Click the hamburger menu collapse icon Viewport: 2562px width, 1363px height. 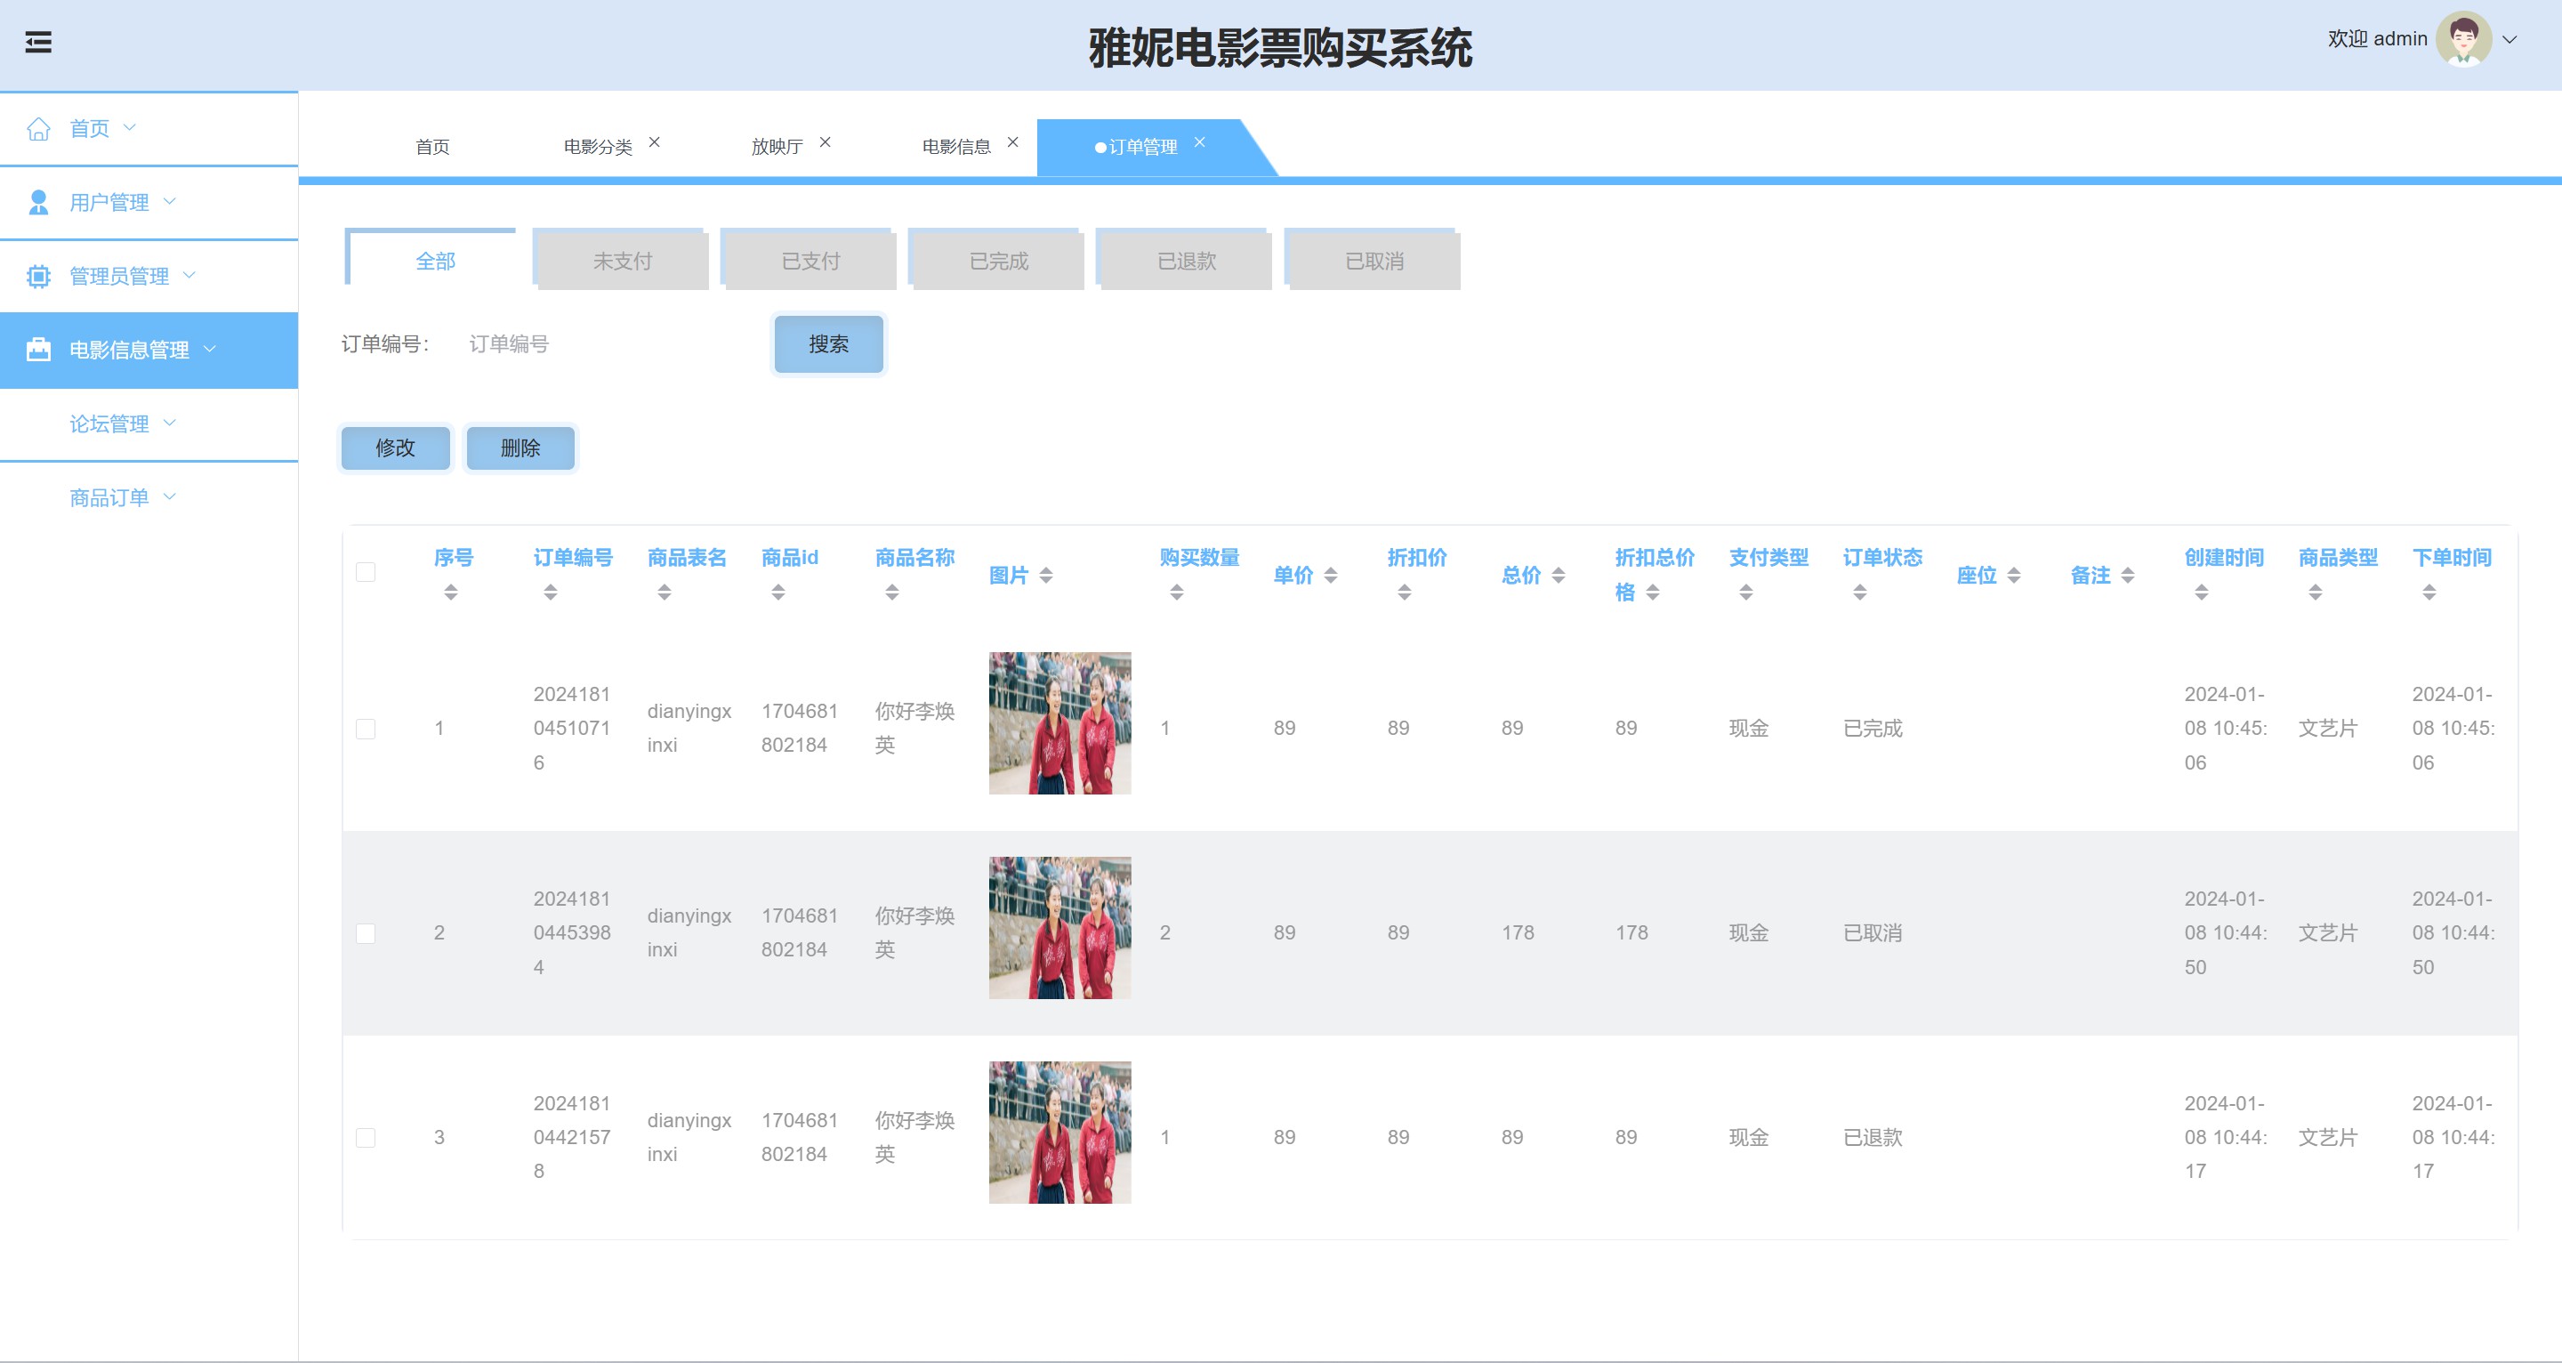37,42
